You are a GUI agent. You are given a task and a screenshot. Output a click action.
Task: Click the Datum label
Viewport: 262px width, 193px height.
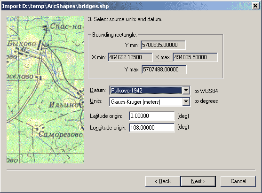coord(98,90)
